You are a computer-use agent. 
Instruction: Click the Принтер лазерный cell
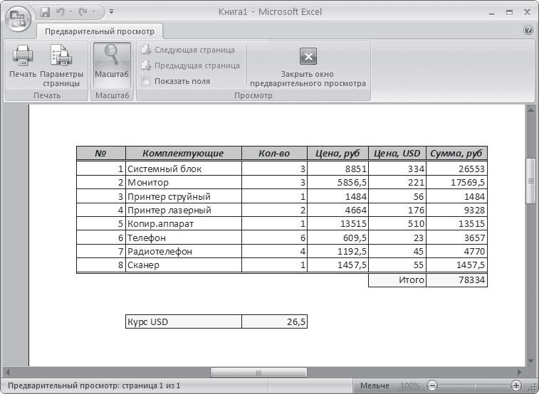click(x=184, y=210)
